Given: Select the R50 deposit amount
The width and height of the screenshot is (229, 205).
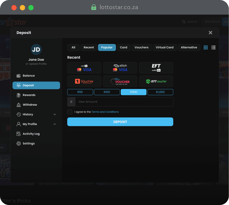Looking at the screenshot, I should (x=80, y=92).
